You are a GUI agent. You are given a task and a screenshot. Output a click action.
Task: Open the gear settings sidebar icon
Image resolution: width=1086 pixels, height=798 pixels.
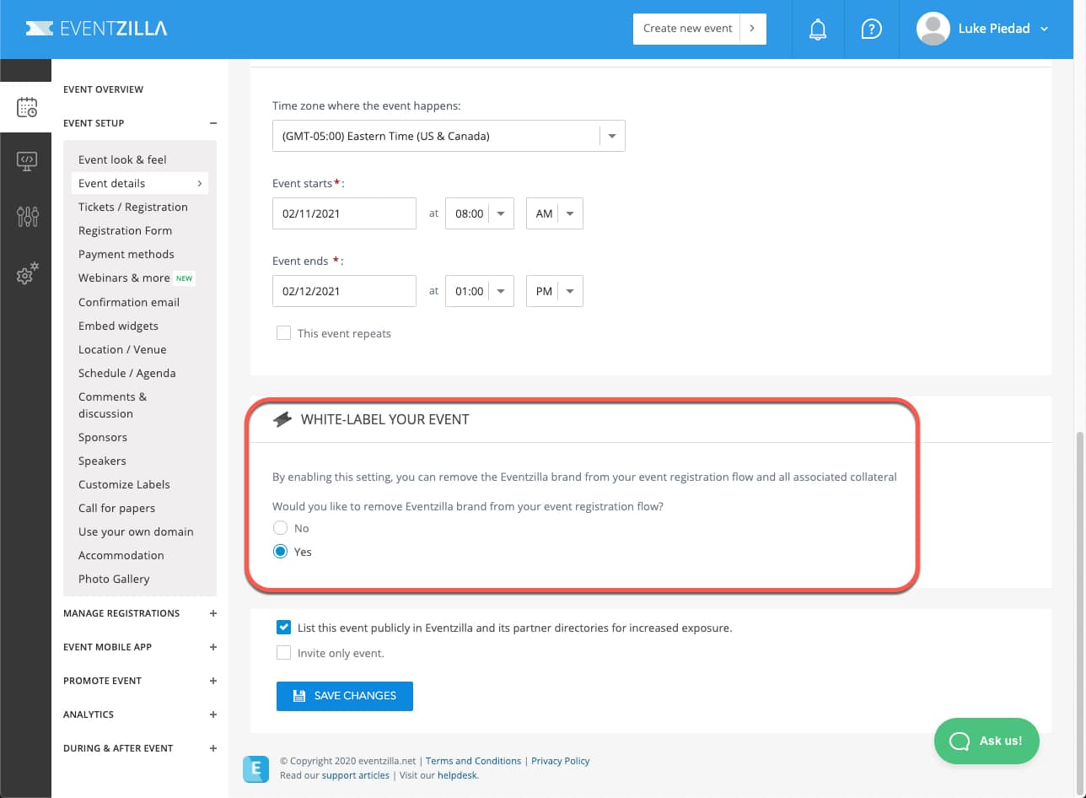point(27,274)
